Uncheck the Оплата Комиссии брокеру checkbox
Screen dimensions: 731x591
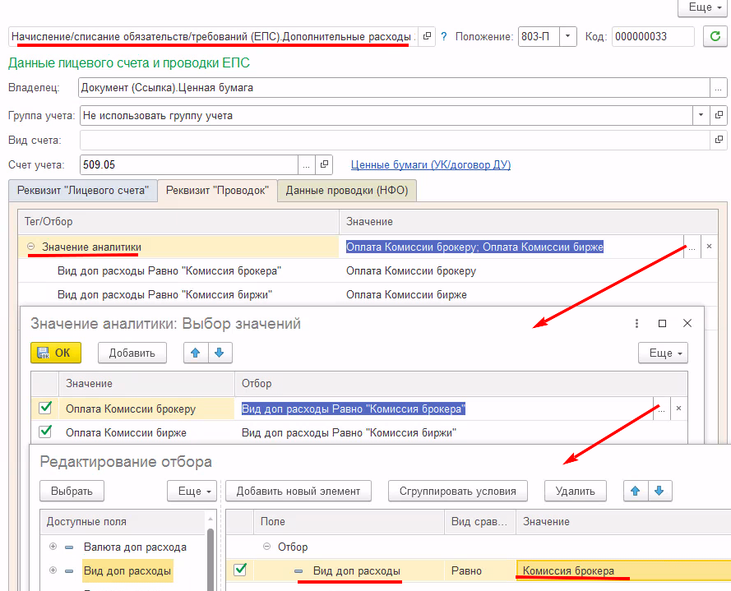click(x=45, y=408)
